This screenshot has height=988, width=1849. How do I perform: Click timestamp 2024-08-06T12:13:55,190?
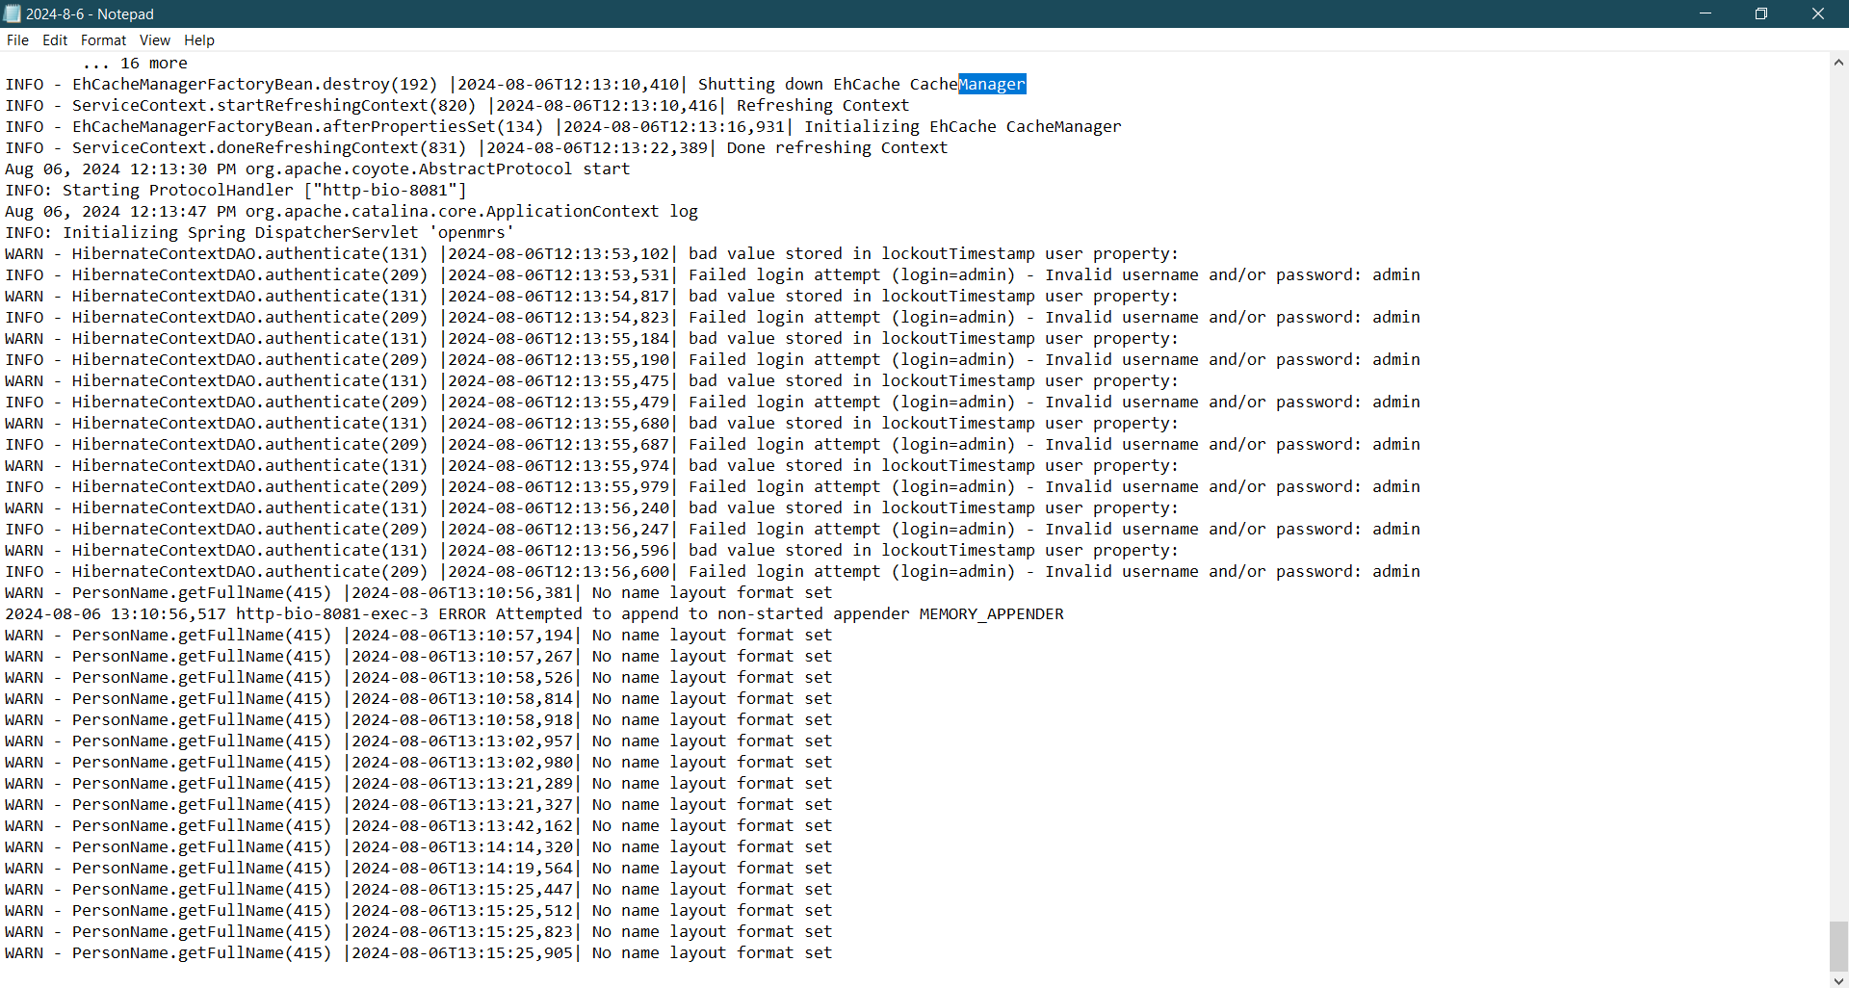pyautogui.click(x=559, y=360)
